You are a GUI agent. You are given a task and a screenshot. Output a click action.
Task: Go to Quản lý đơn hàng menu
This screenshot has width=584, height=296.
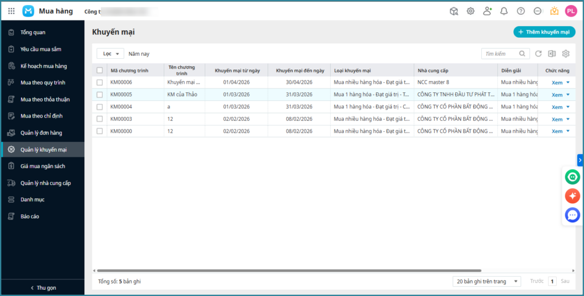(x=41, y=133)
